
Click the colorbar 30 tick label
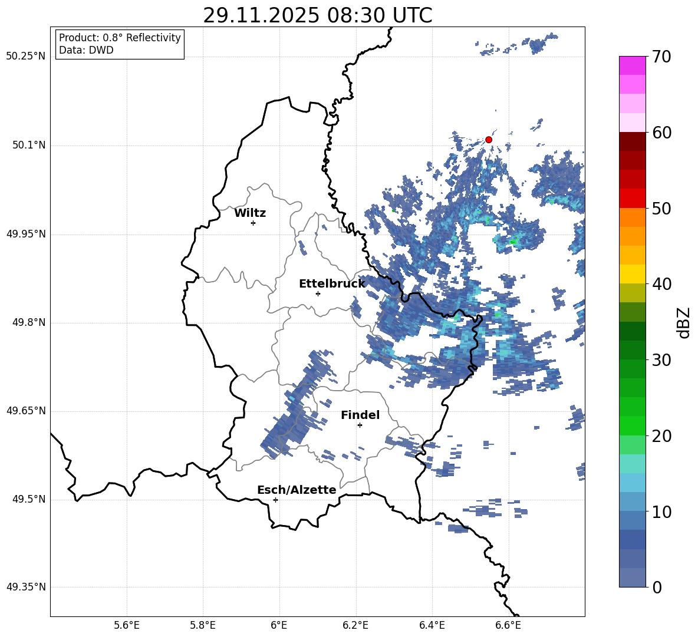tap(661, 360)
